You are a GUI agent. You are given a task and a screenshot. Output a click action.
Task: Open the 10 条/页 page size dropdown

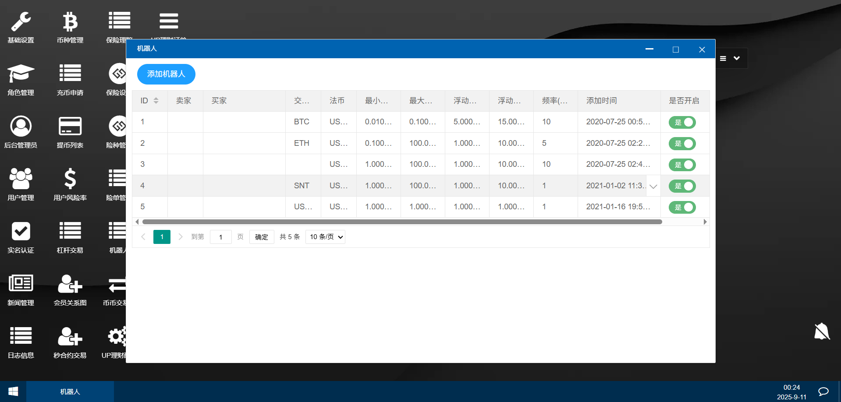325,237
